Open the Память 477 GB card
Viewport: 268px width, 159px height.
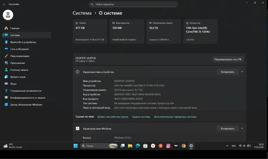pos(90,31)
